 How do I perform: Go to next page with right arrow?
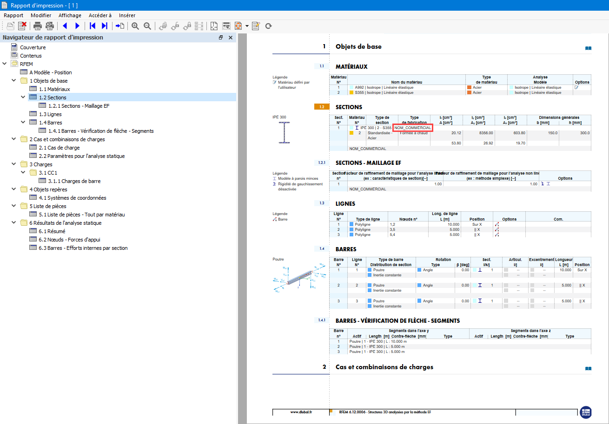77,26
